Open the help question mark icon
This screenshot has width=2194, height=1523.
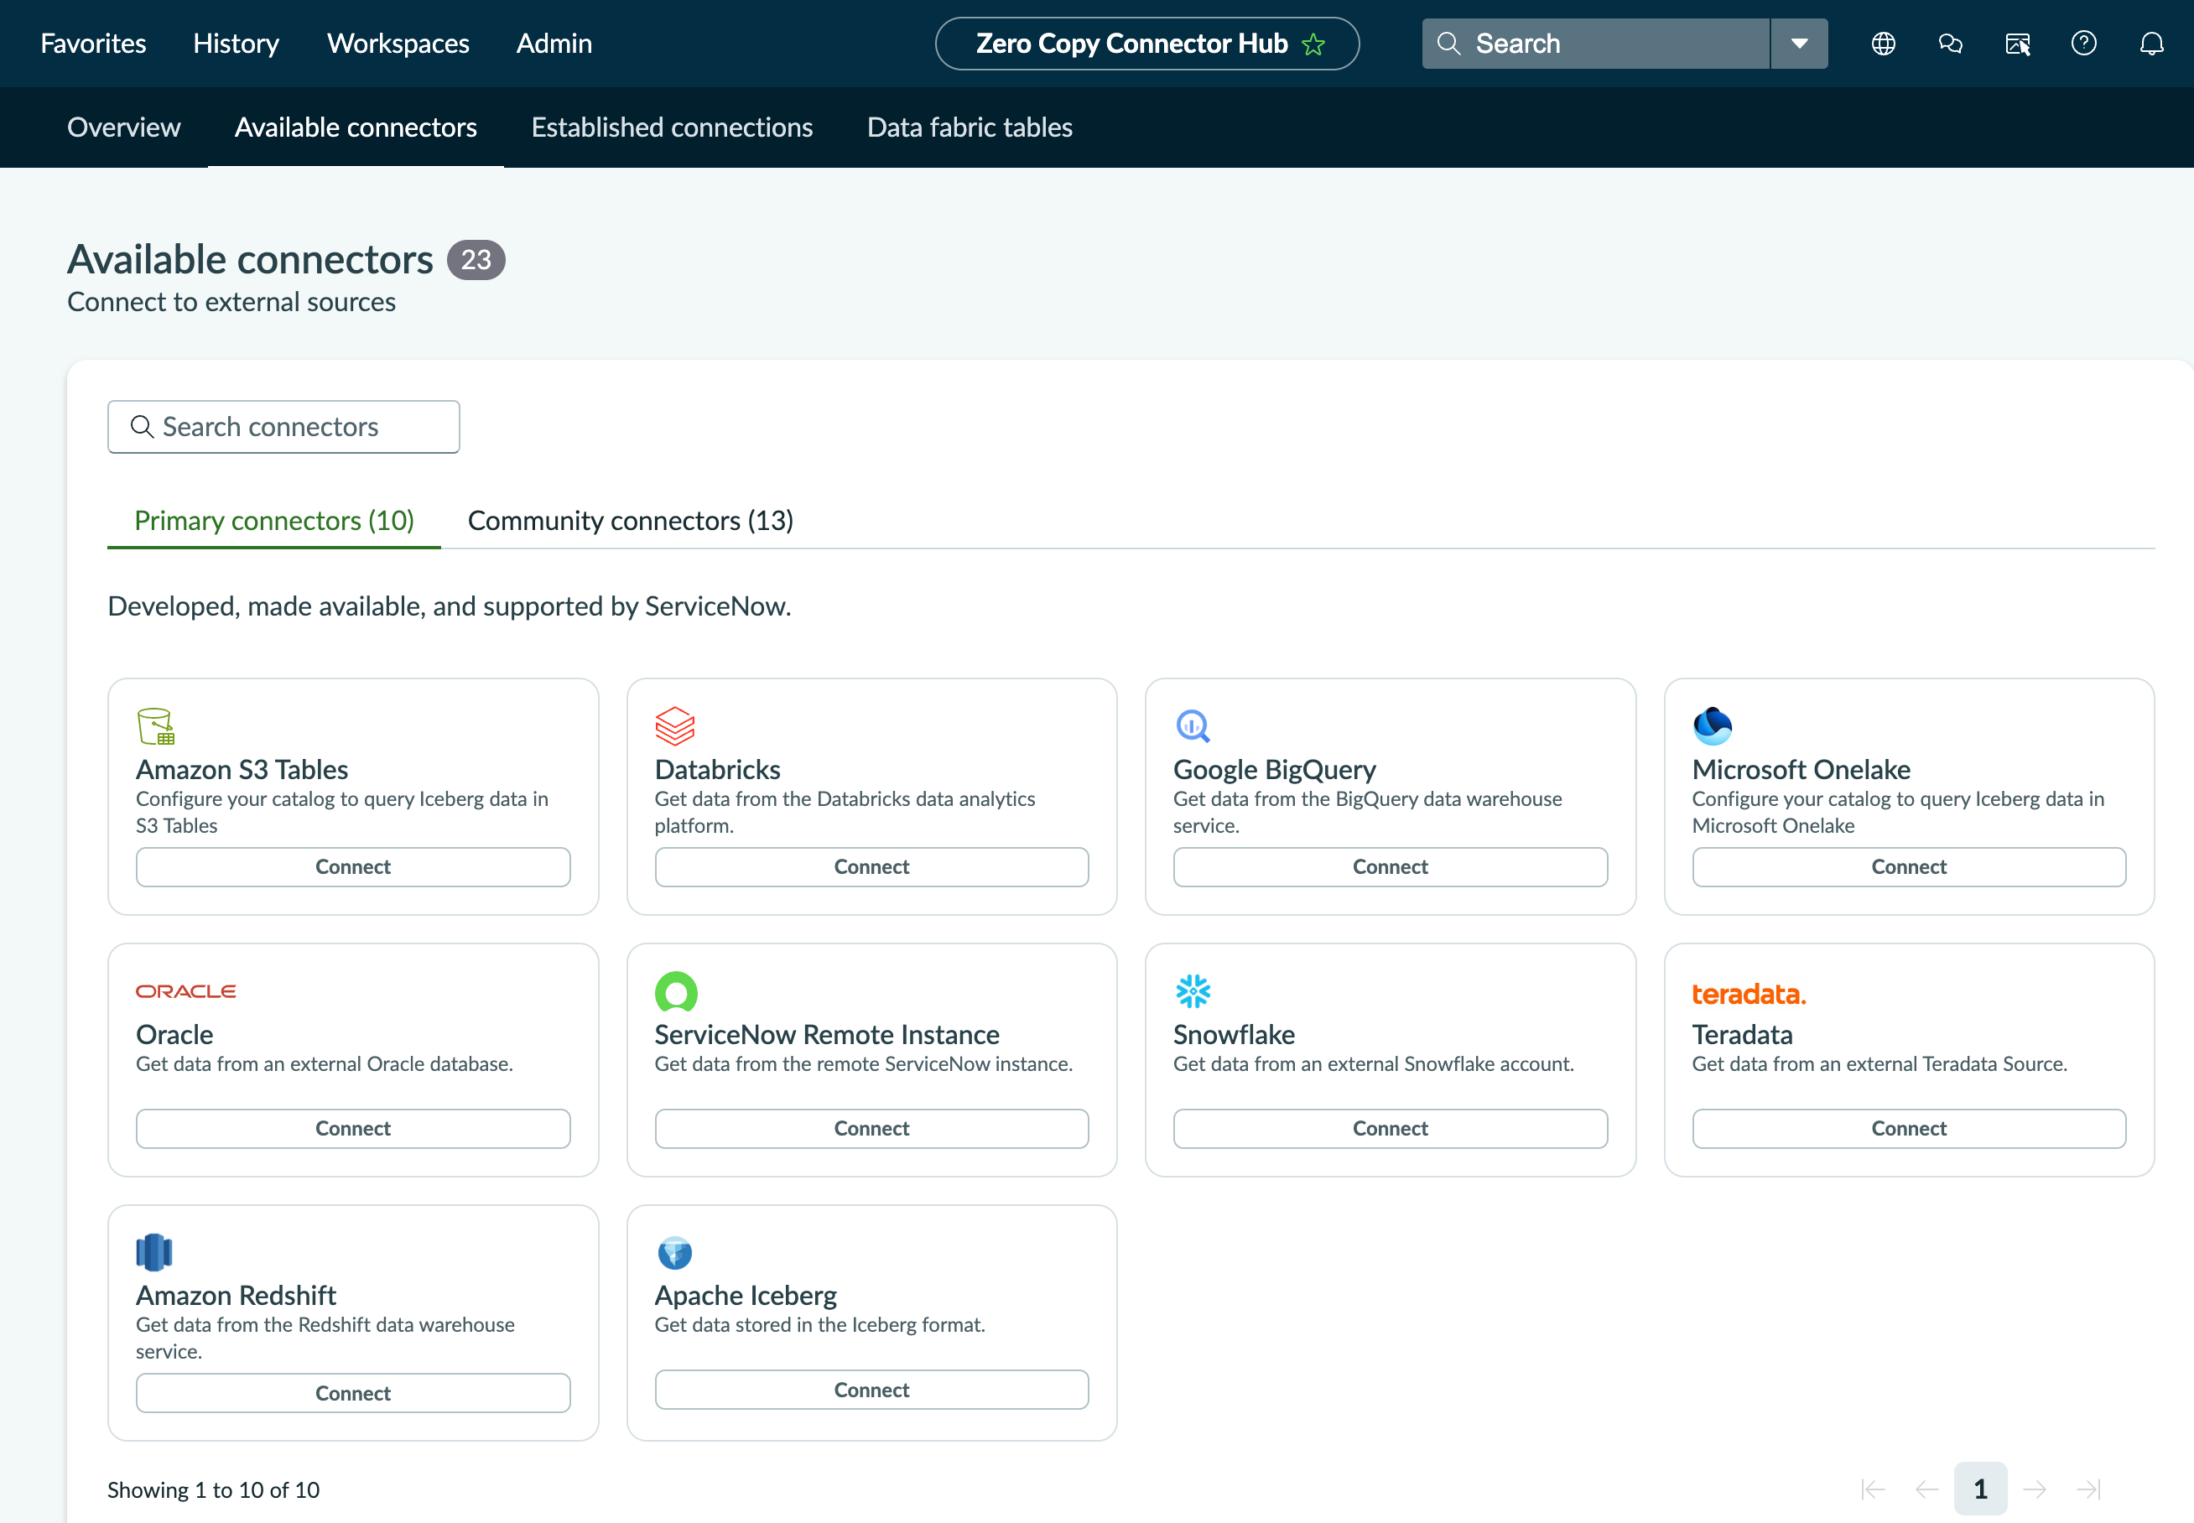[x=2084, y=44]
